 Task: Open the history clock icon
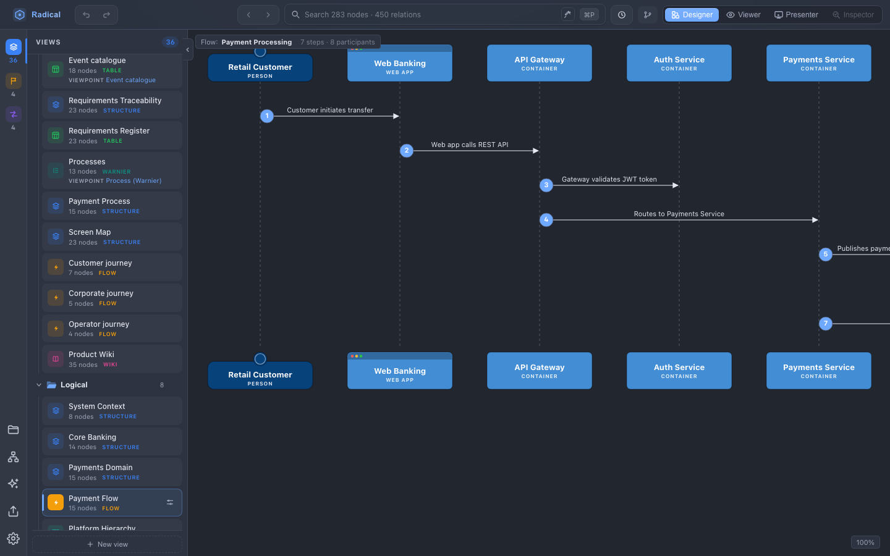[622, 15]
